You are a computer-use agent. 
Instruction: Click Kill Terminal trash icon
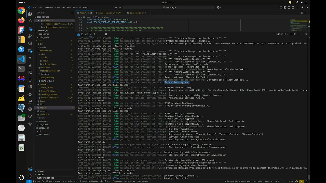pos(295,34)
